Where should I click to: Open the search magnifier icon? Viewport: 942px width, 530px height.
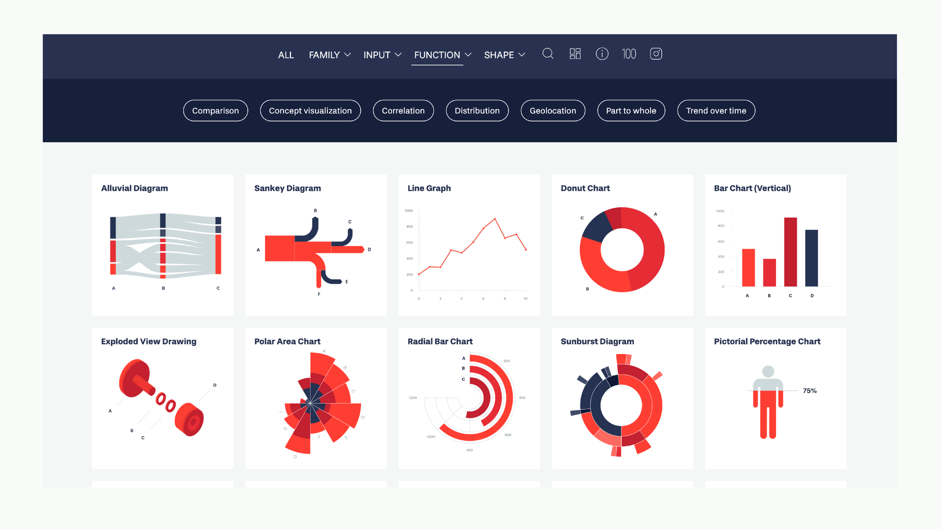(x=548, y=54)
